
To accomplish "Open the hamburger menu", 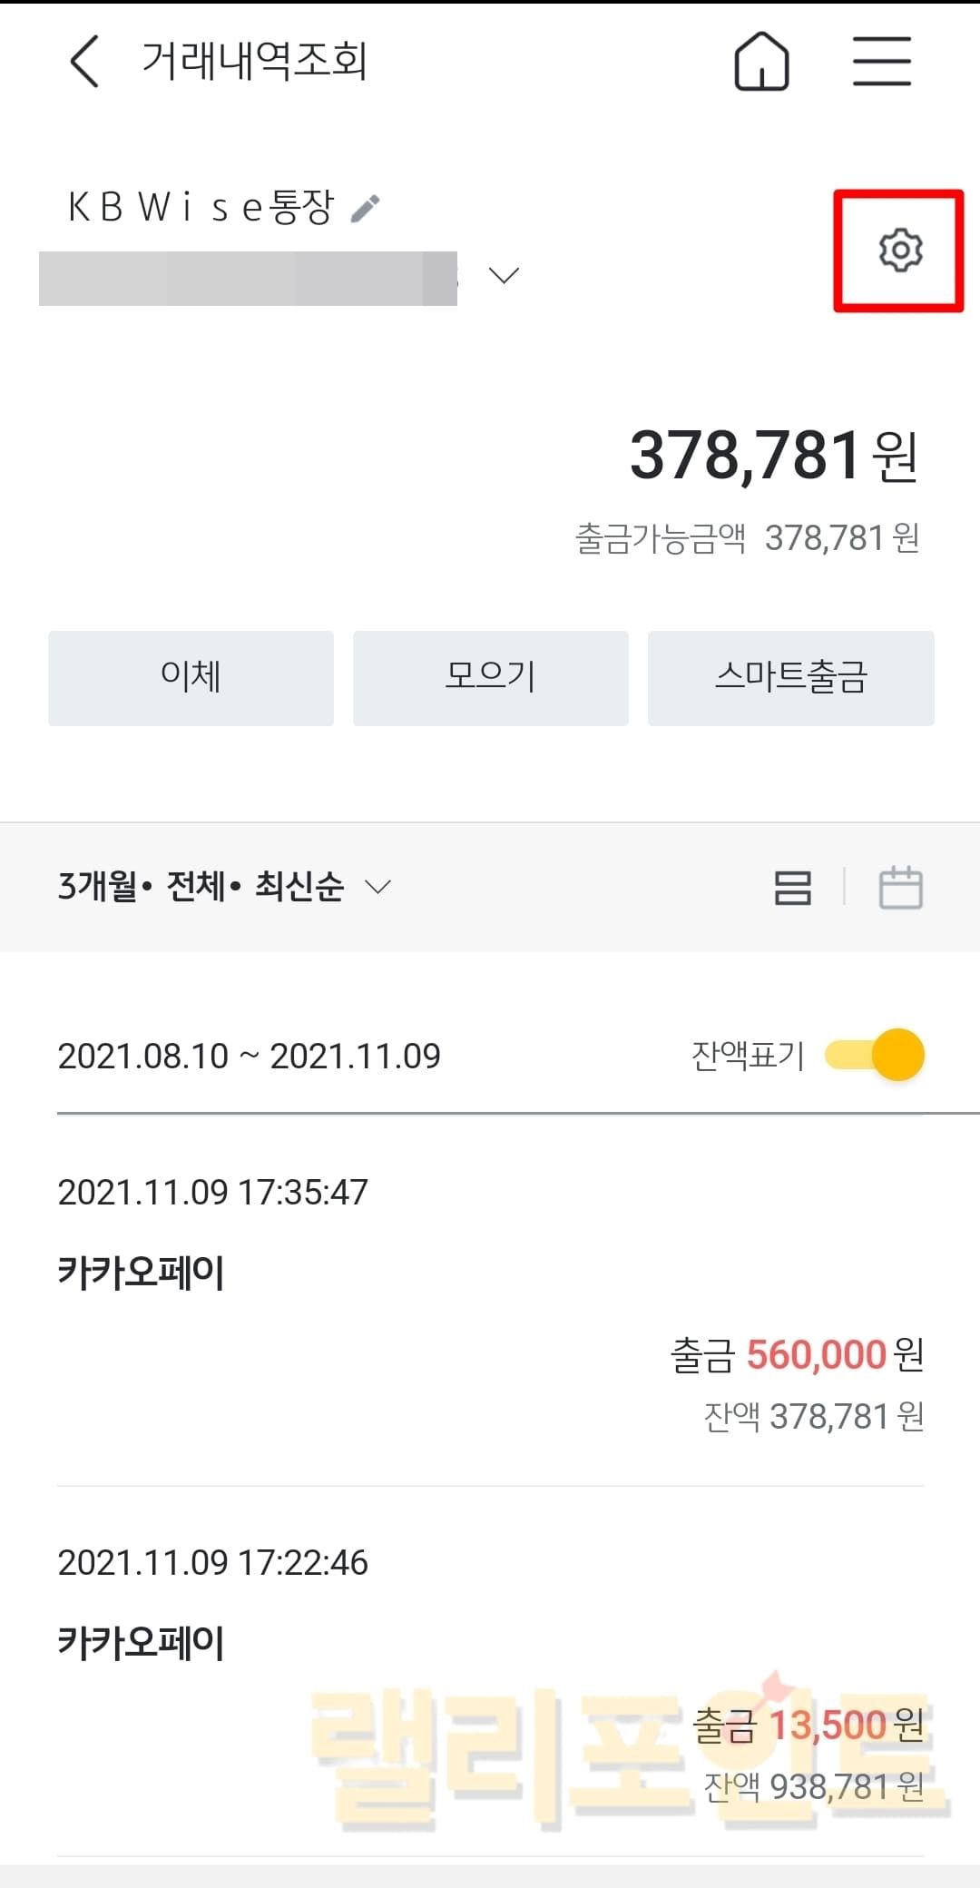I will click(881, 62).
